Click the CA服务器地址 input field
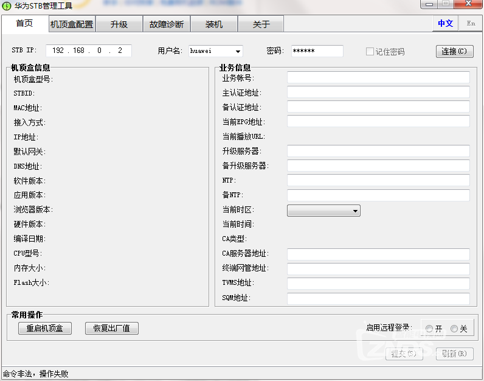This screenshot has height=381, width=484. point(378,254)
